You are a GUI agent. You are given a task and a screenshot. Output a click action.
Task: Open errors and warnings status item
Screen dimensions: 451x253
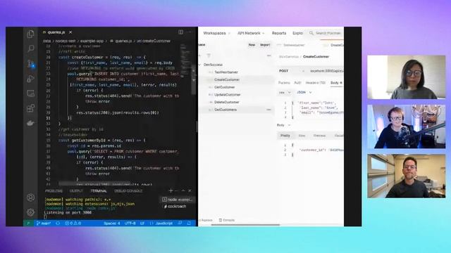pyautogui.click(x=73, y=223)
